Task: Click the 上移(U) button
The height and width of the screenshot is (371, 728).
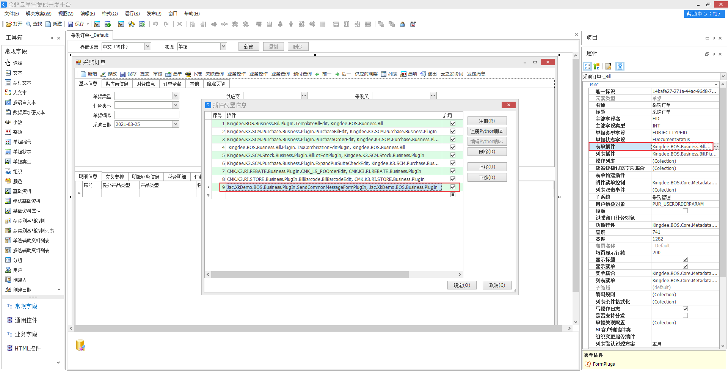Action: pyautogui.click(x=487, y=167)
